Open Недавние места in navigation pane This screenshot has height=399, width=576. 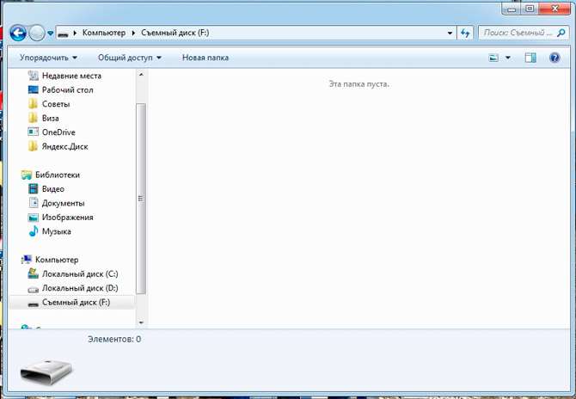point(71,76)
